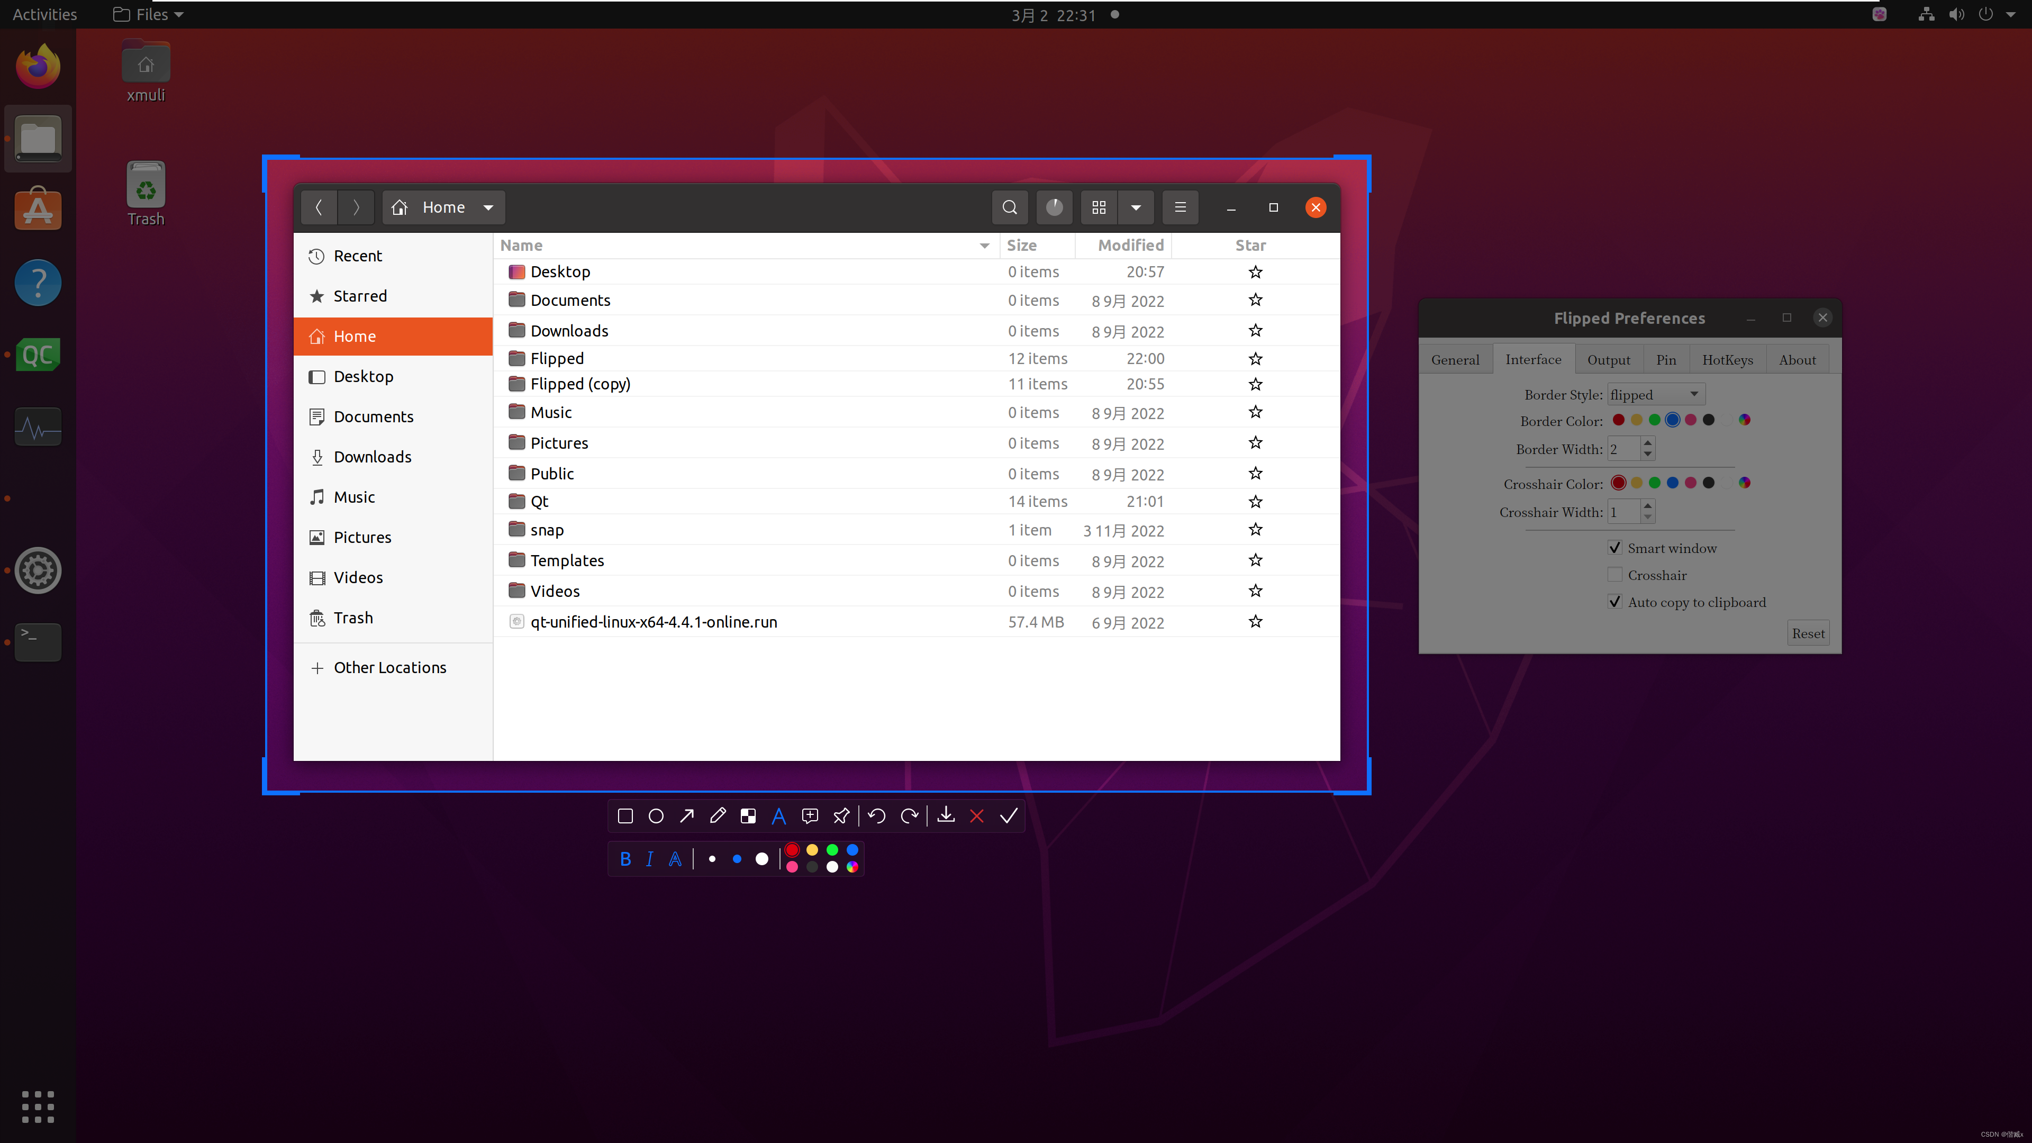Select the Templates folder row
This screenshot has height=1143, width=2032.
tap(916, 560)
